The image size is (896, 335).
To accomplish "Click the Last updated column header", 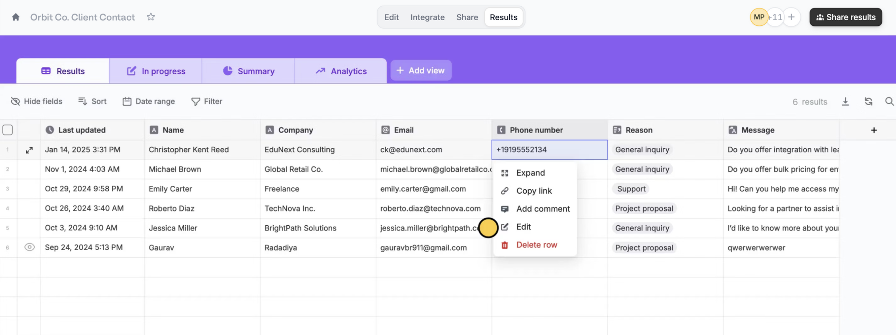I will 92,130.
